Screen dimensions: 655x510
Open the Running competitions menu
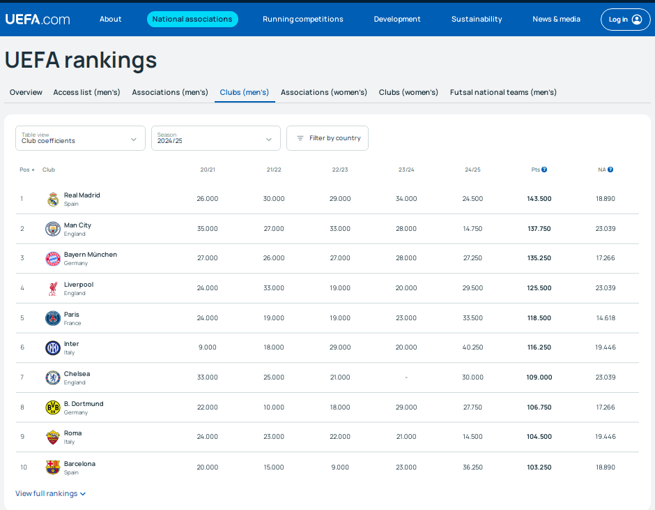303,20
